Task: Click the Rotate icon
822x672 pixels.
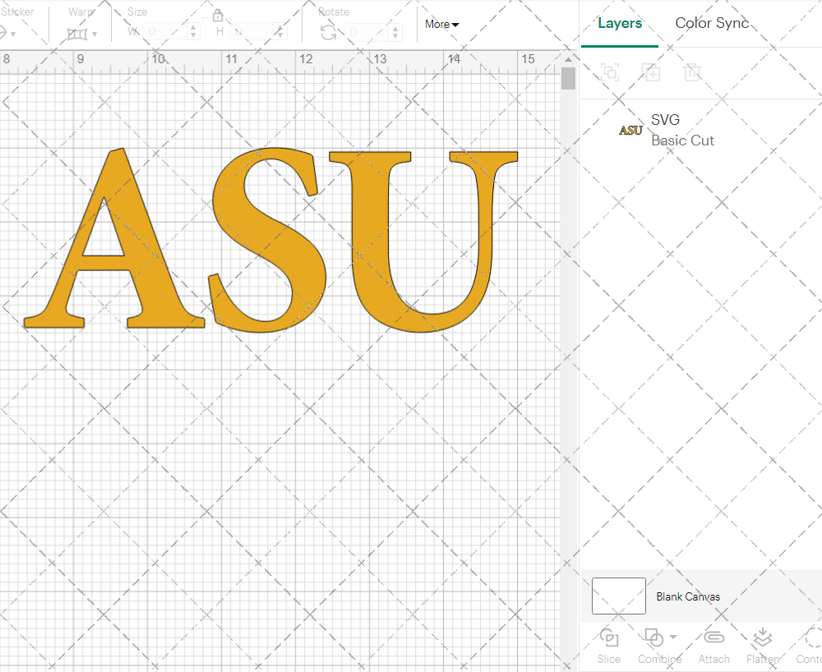Action: click(x=329, y=33)
